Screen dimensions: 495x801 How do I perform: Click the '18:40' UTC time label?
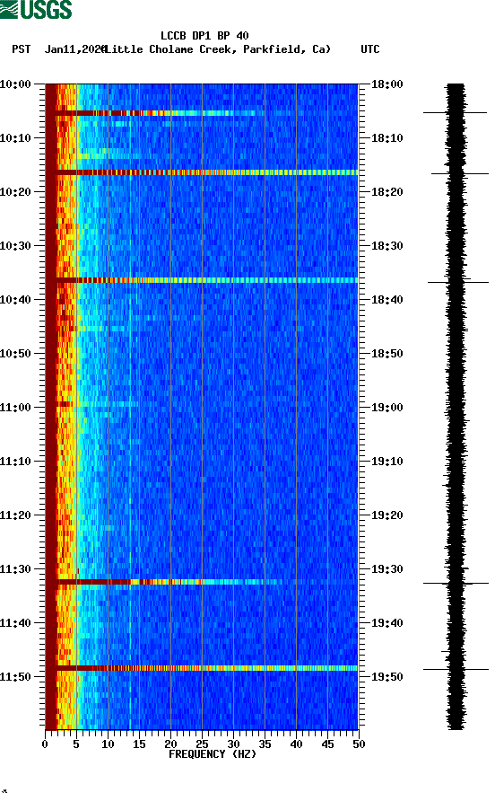(x=386, y=299)
